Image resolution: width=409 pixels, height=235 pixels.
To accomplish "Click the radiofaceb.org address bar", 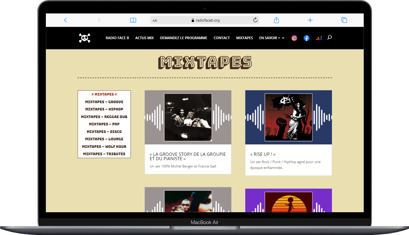I will (x=205, y=20).
